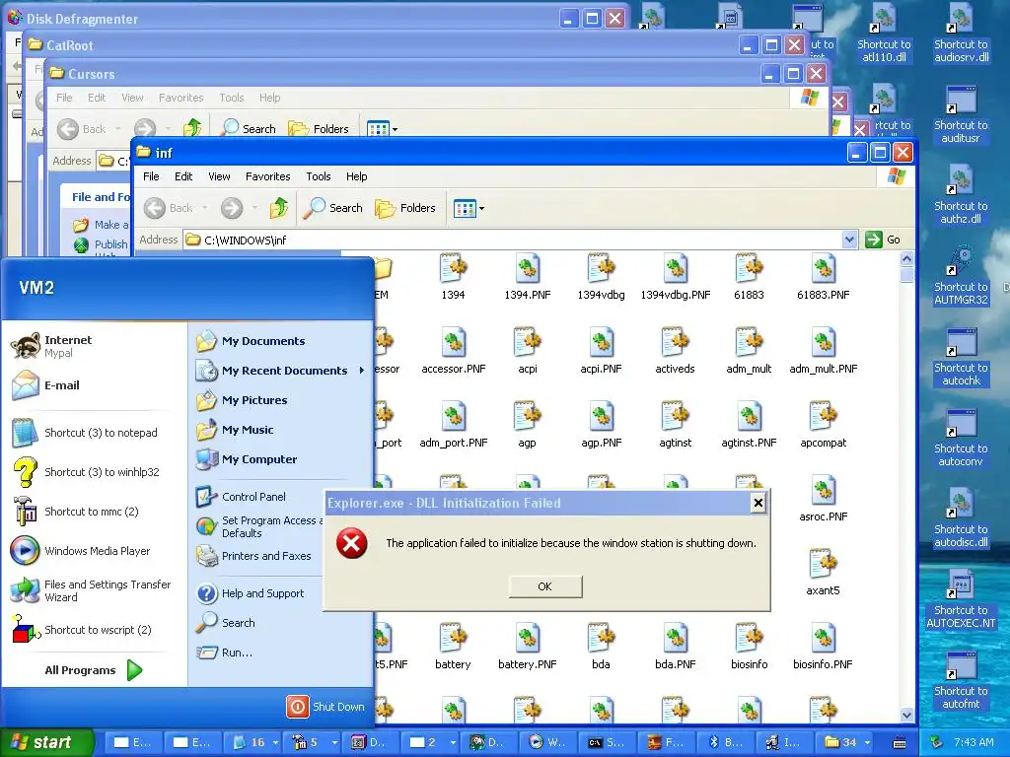Click the Search toolbar button in inf window
Screen dimensions: 1010x757
click(333, 208)
